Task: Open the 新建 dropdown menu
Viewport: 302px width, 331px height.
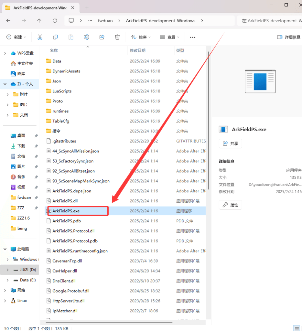Action: [x=16, y=37]
